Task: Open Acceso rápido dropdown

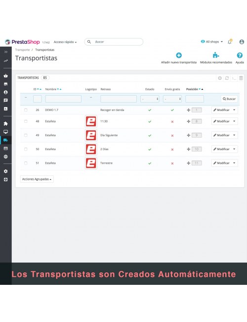Action: (x=65, y=42)
